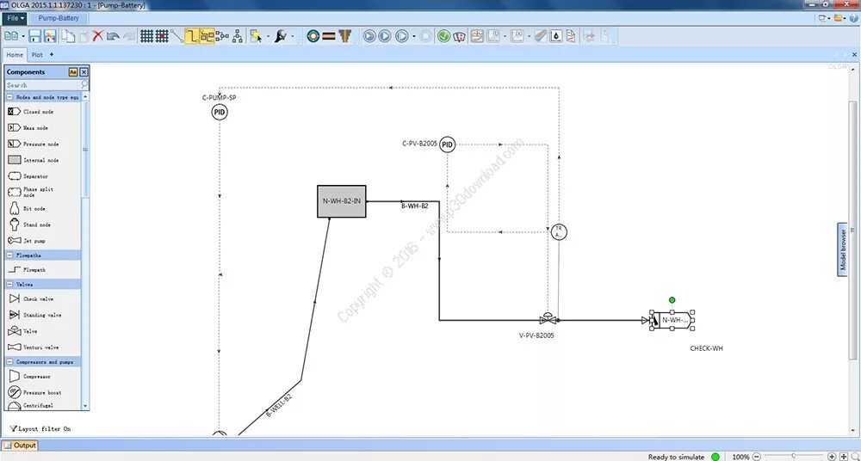The width and height of the screenshot is (861, 461).
Task: Toggle the orthogonal line routing tool
Action: pos(192,36)
